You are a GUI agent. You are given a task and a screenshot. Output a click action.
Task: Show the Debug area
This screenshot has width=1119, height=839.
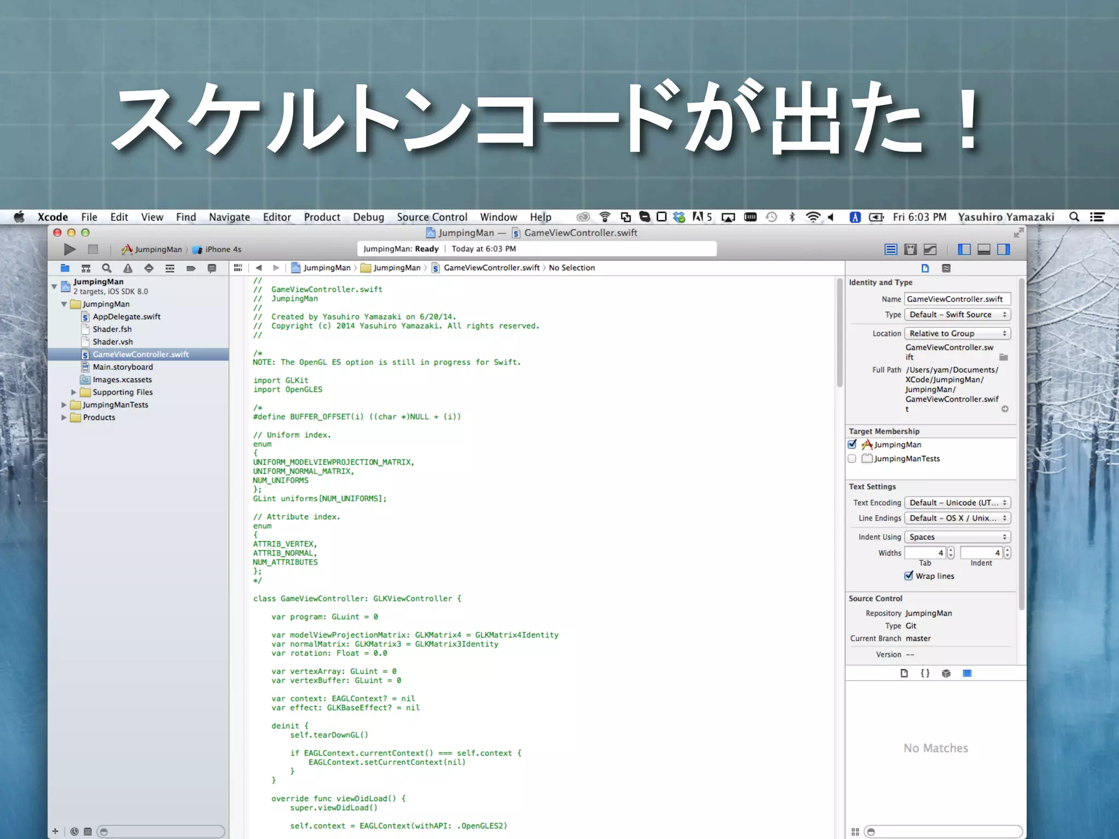point(984,250)
